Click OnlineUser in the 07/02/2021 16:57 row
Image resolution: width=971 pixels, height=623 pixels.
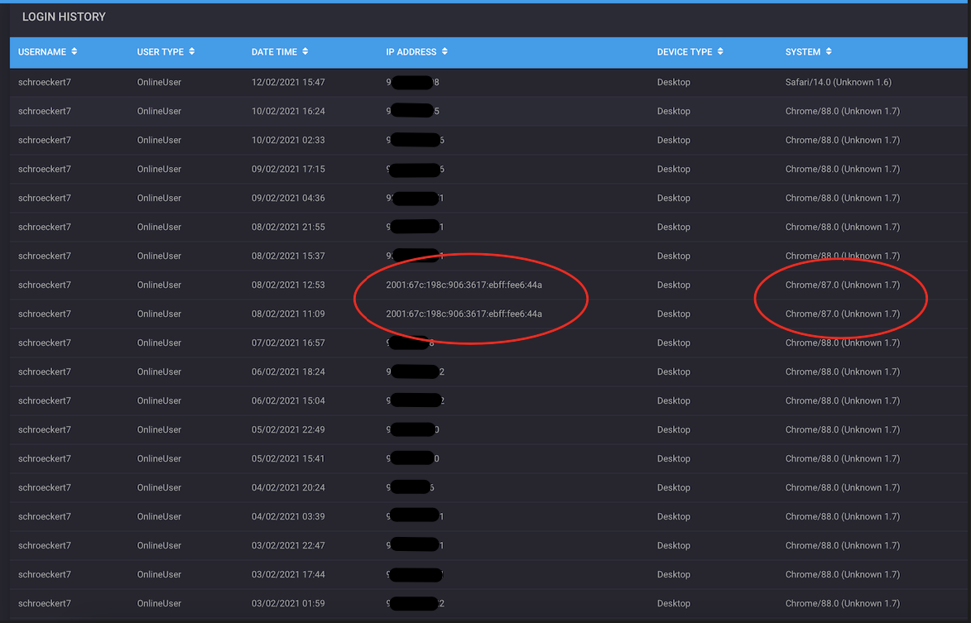coord(159,343)
